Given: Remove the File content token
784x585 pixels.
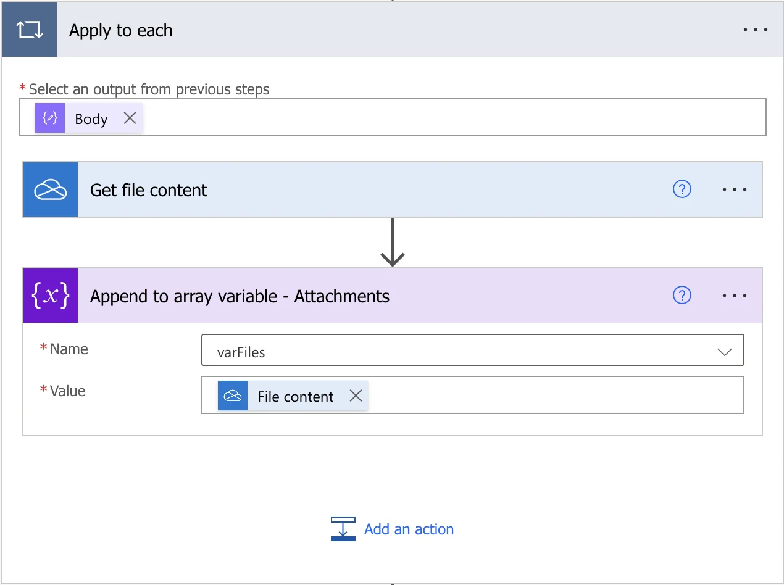Looking at the screenshot, I should pos(356,396).
